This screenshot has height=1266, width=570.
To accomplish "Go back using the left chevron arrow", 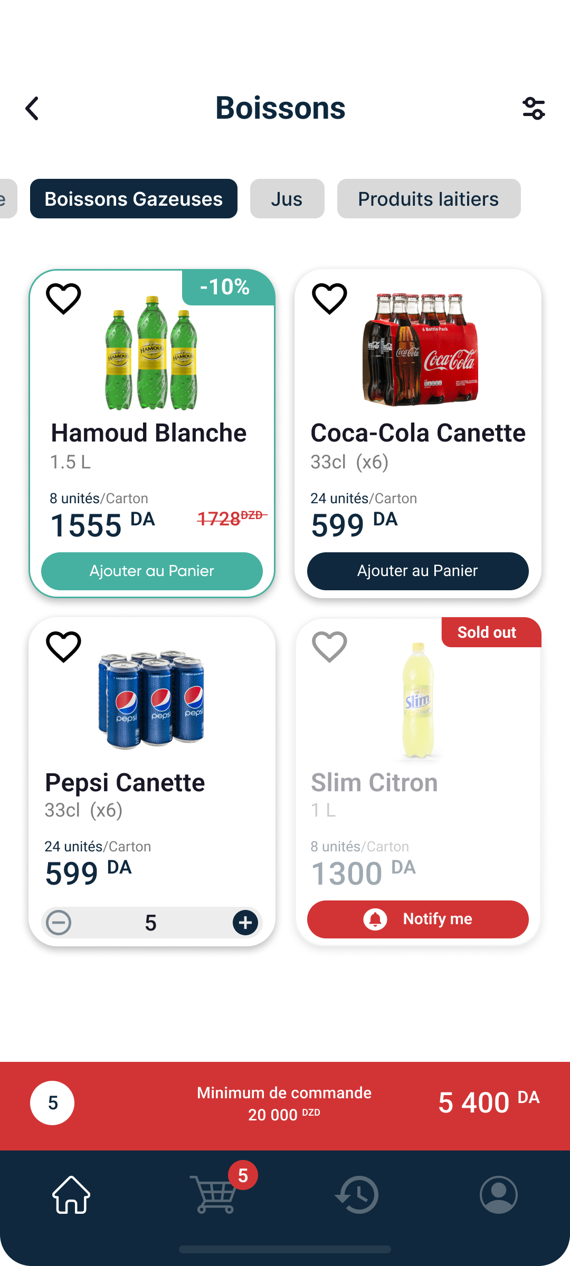I will pyautogui.click(x=33, y=109).
